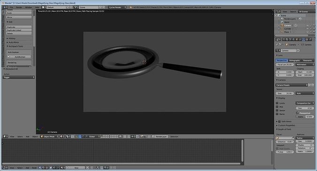Click the Scale button in tool shelf
Screen dimensions: 317x171
(19, 13)
